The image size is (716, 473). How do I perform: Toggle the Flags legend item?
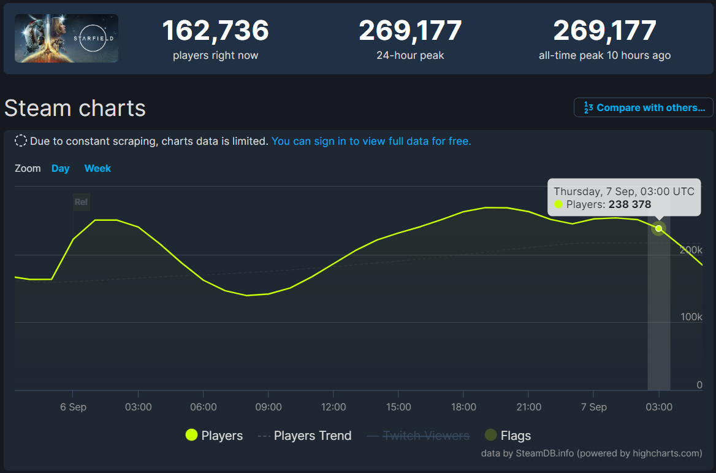[508, 436]
